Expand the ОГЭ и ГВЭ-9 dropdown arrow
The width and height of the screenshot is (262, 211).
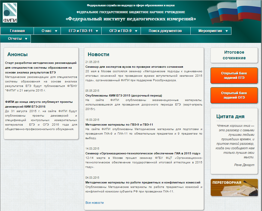pyautogui.click(x=136, y=31)
